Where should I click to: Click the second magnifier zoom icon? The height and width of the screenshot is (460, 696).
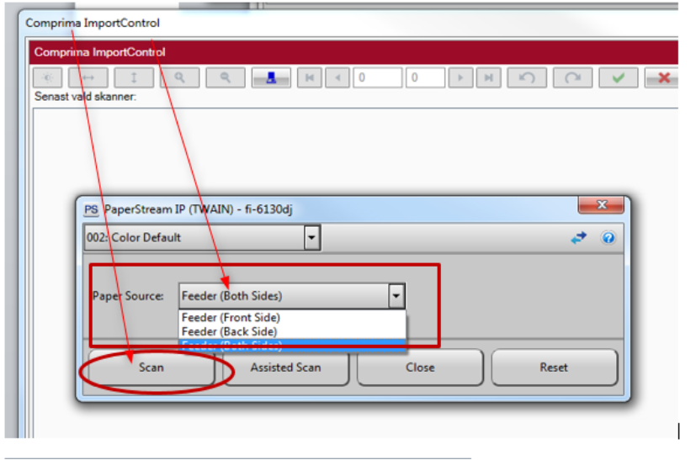point(226,77)
